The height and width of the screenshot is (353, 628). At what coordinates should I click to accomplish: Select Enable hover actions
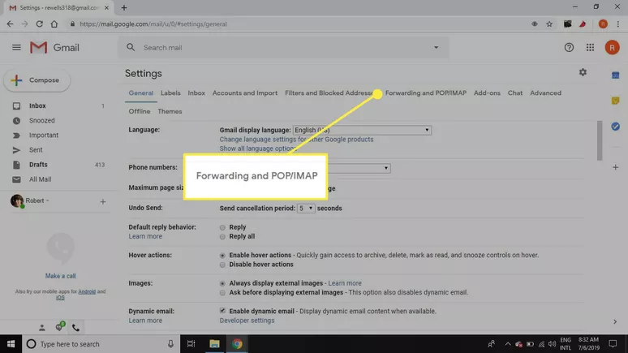(222, 256)
